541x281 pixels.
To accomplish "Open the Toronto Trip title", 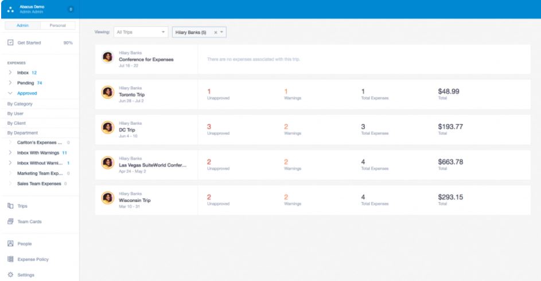I will pyautogui.click(x=132, y=94).
